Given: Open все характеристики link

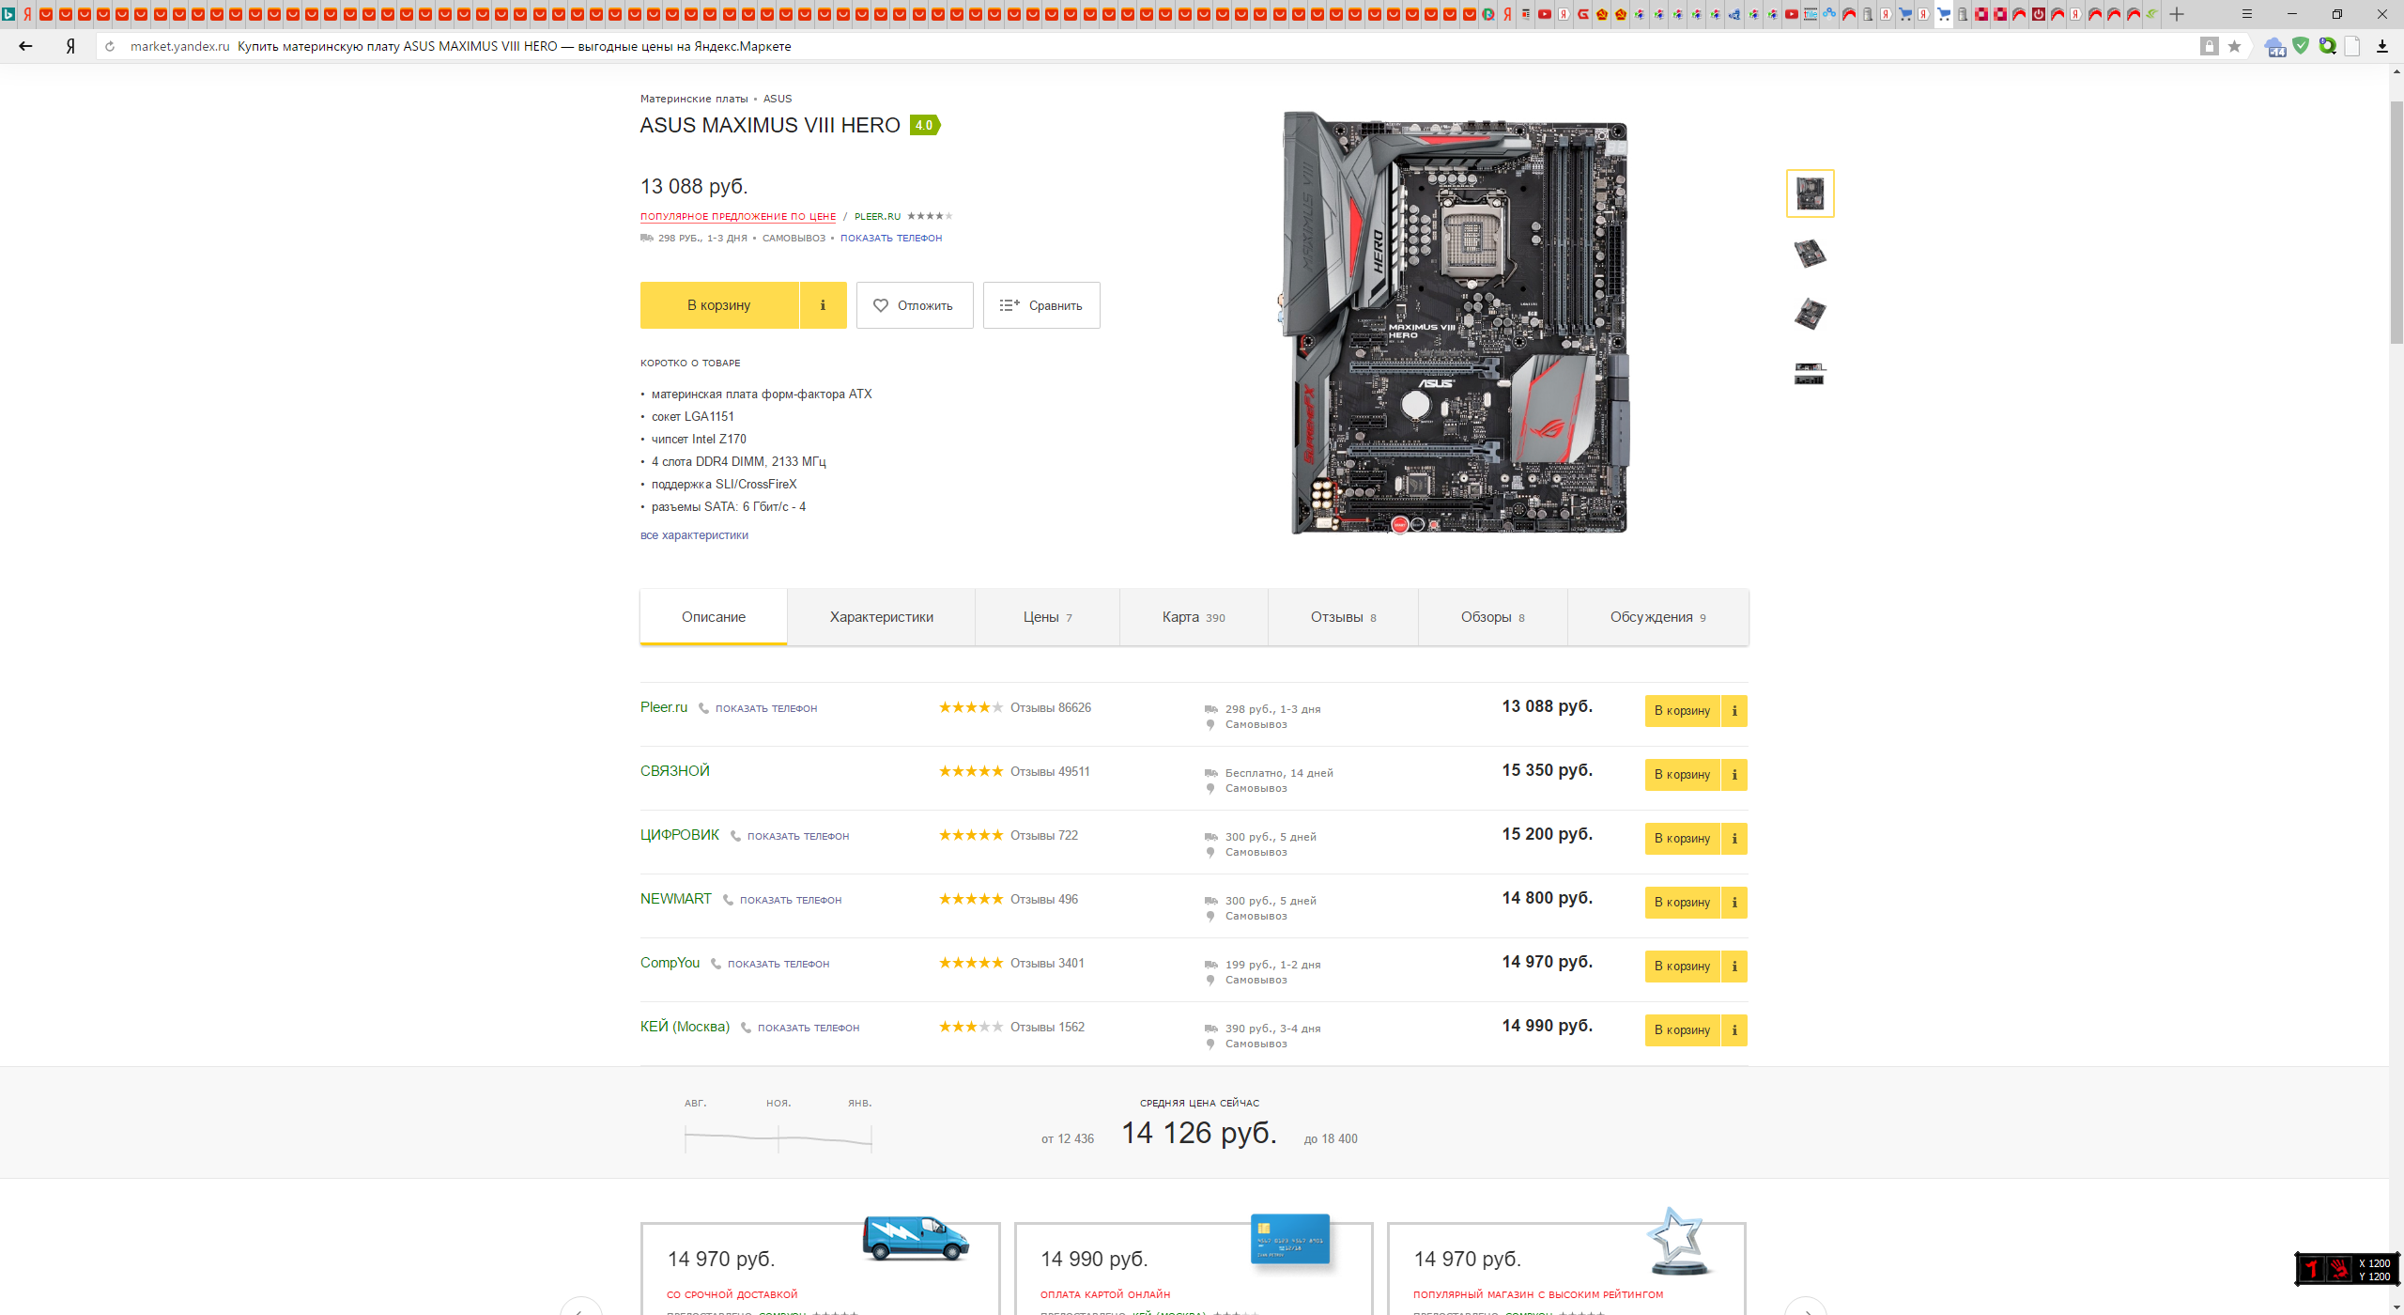Looking at the screenshot, I should coord(694,535).
